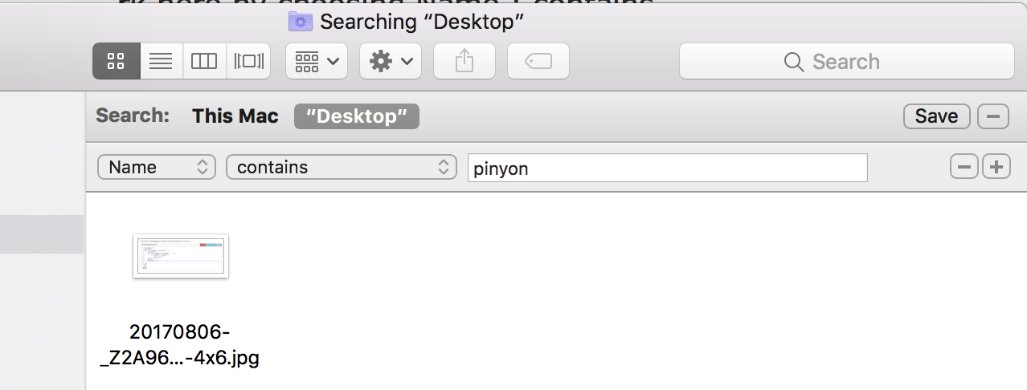
Task: Remove the Name contains search rule
Action: click(x=964, y=167)
